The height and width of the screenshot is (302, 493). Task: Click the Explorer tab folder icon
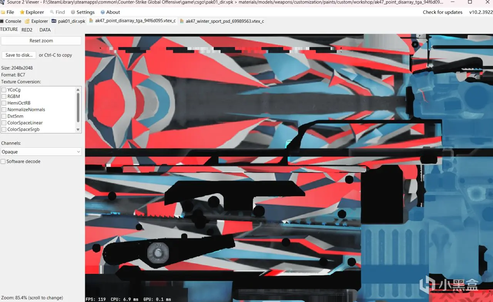click(27, 21)
